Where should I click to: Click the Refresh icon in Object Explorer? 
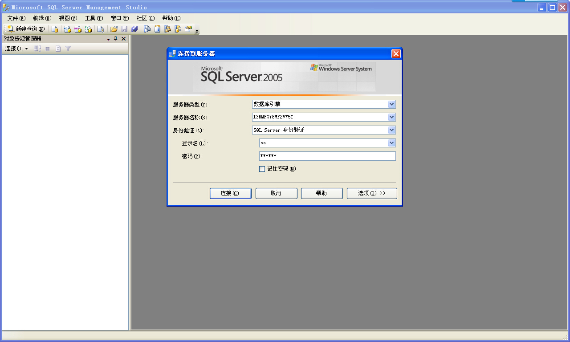pos(58,49)
